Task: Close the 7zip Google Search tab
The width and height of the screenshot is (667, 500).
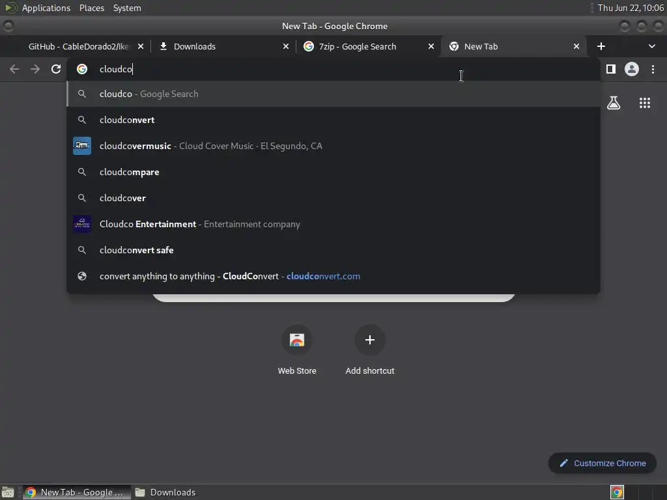Action: 431,46
